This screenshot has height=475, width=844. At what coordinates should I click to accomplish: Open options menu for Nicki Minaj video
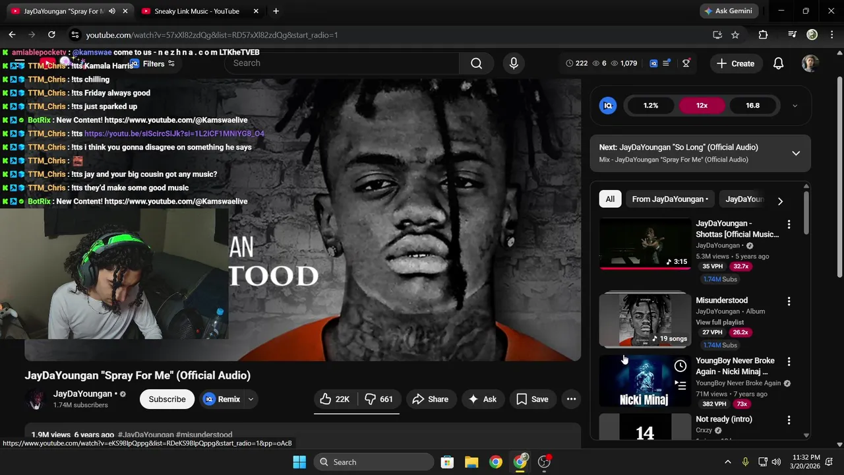tap(789, 362)
